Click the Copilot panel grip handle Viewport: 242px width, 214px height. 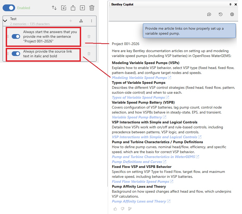(110, 4)
